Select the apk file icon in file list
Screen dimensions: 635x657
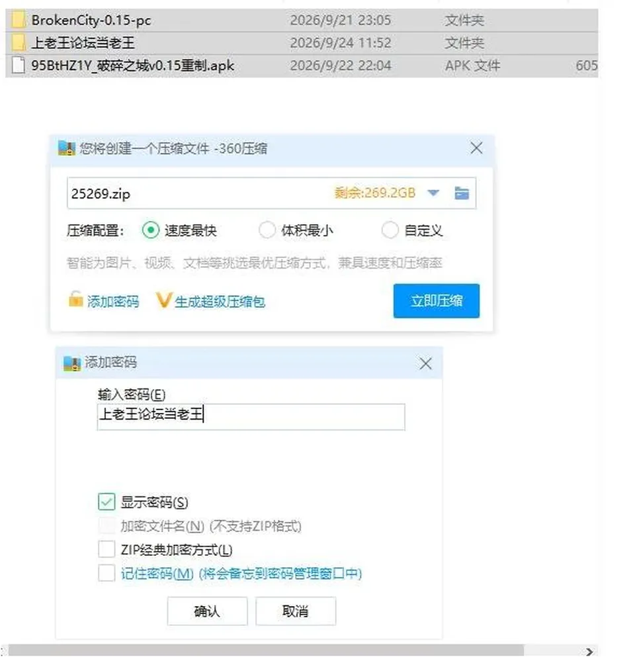click(x=18, y=66)
